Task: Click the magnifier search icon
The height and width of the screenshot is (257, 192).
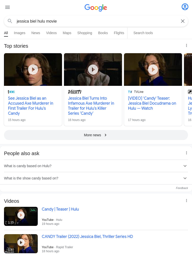Action: pyautogui.click(x=10, y=21)
